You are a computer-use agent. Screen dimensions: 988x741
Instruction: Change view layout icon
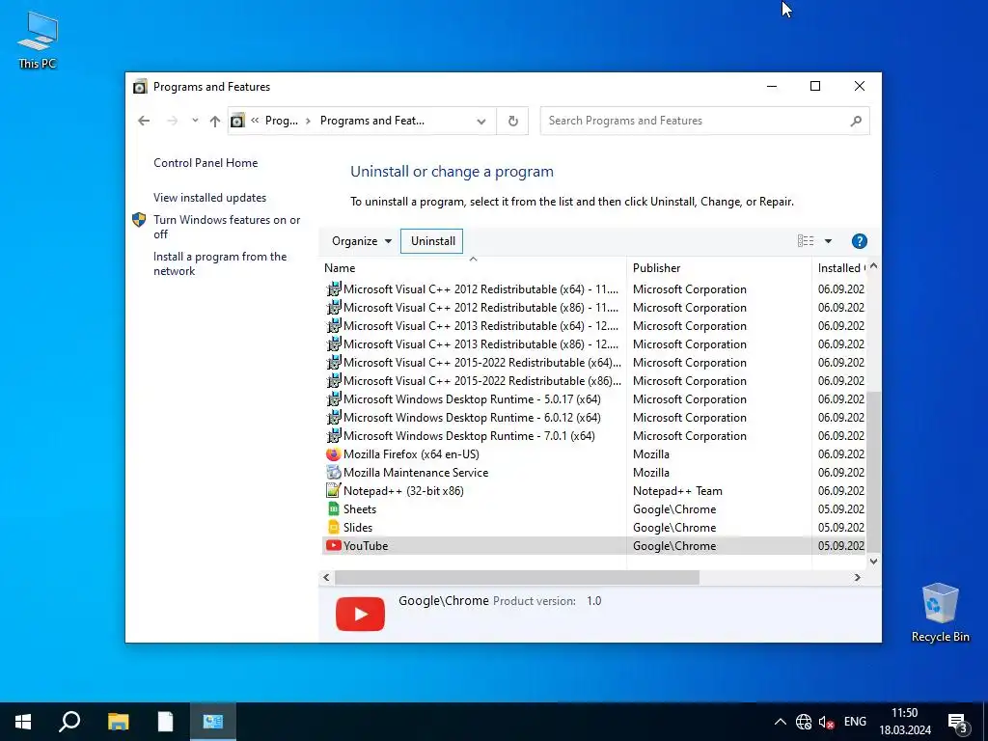point(806,240)
